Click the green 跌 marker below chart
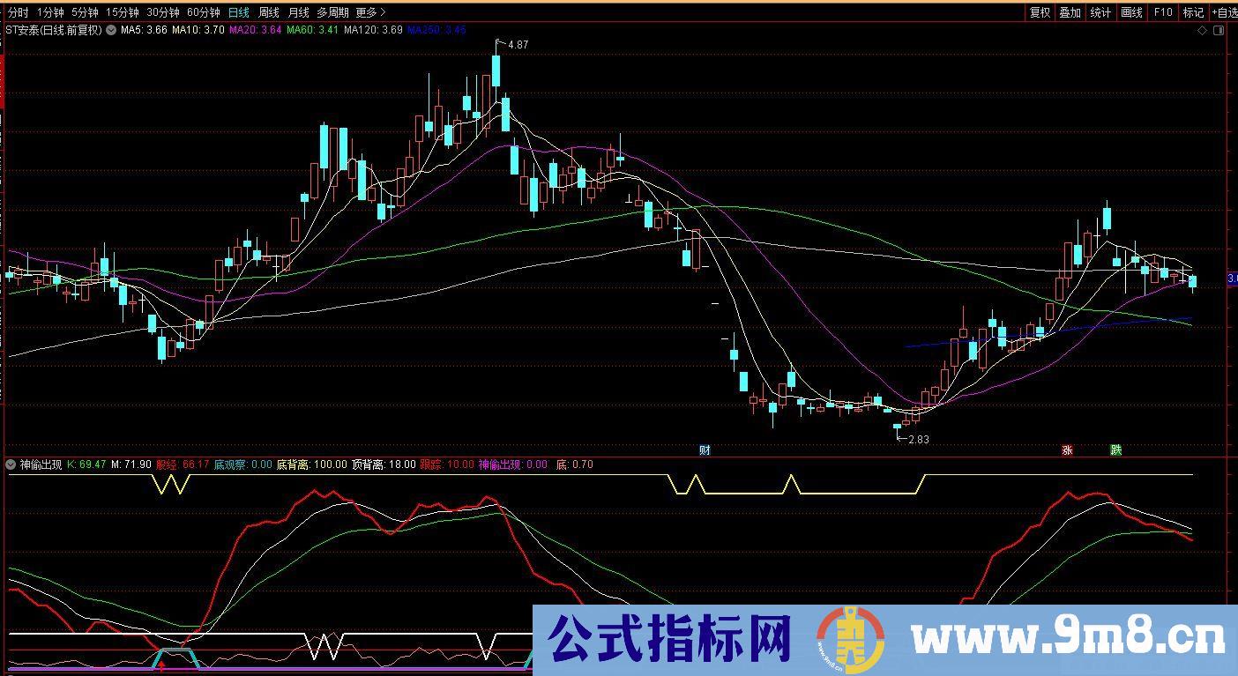This screenshot has width=1238, height=676. (x=1116, y=450)
